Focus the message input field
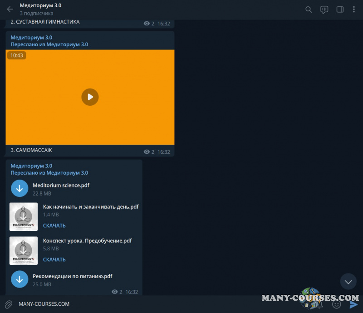 136,304
